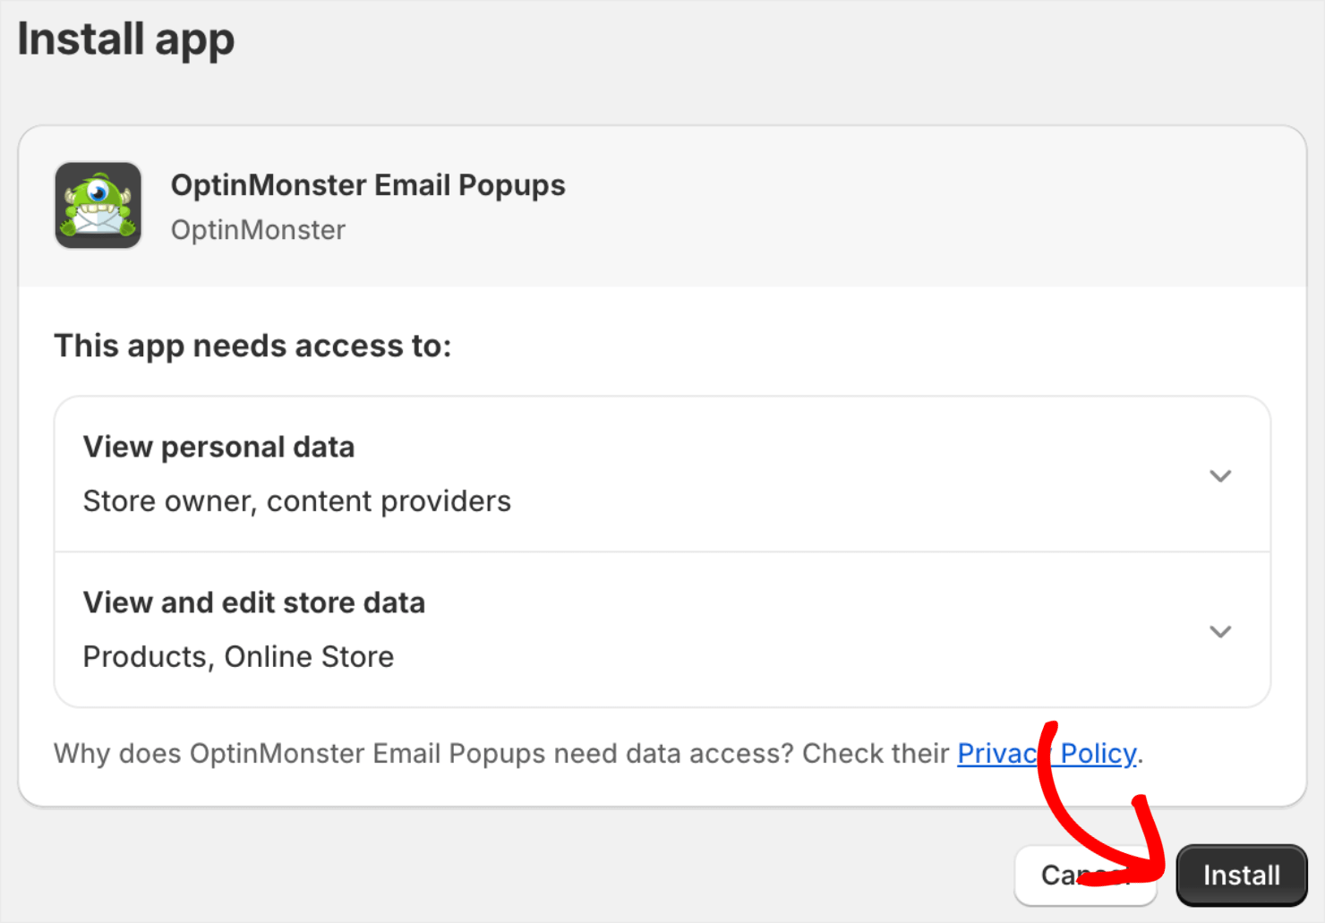Click the View and edit store data label
Screen dimensions: 1325x923
(x=253, y=603)
